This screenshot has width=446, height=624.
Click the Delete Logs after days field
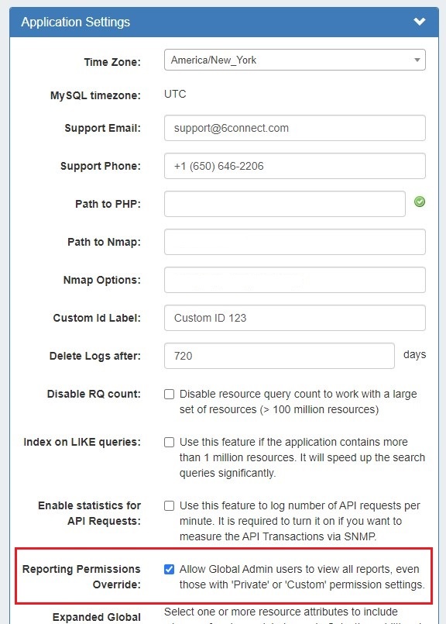279,355
